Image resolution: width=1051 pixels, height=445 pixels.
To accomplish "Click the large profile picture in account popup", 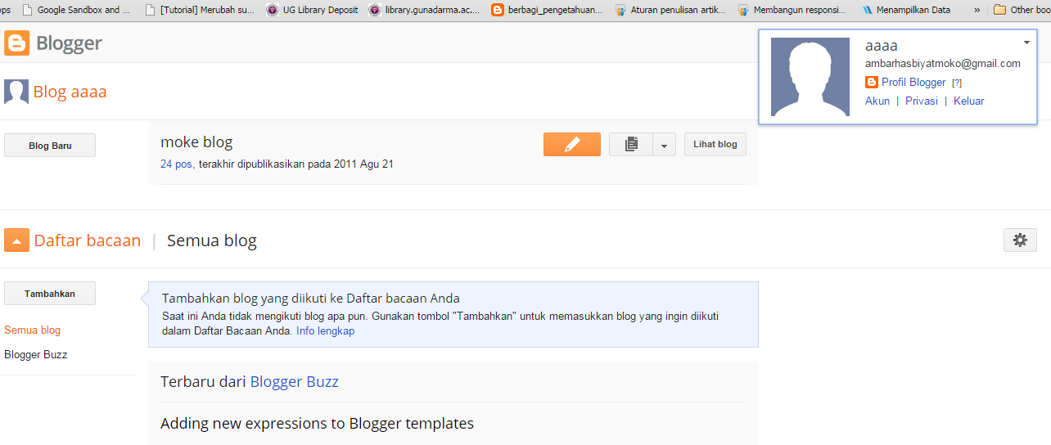I will click(810, 76).
